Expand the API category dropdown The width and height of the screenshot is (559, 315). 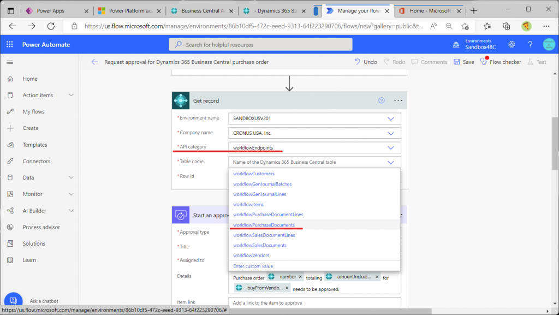click(x=391, y=148)
